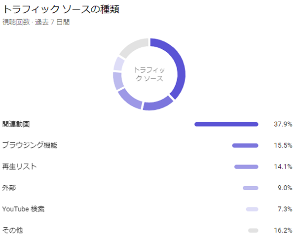
Task: Click the 外部 donut segment
Action: 118,81
